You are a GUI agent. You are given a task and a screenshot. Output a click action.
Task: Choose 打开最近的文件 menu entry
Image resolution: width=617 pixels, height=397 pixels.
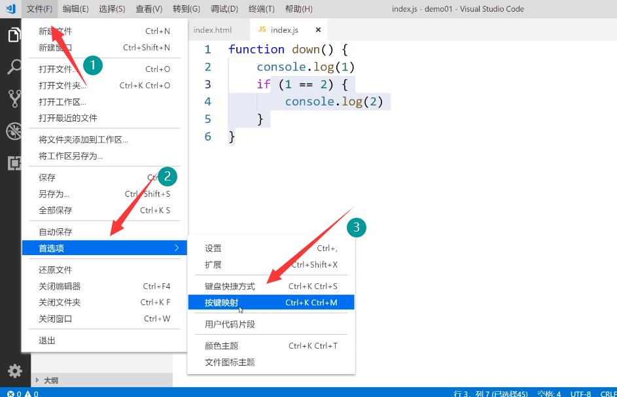click(x=104, y=118)
